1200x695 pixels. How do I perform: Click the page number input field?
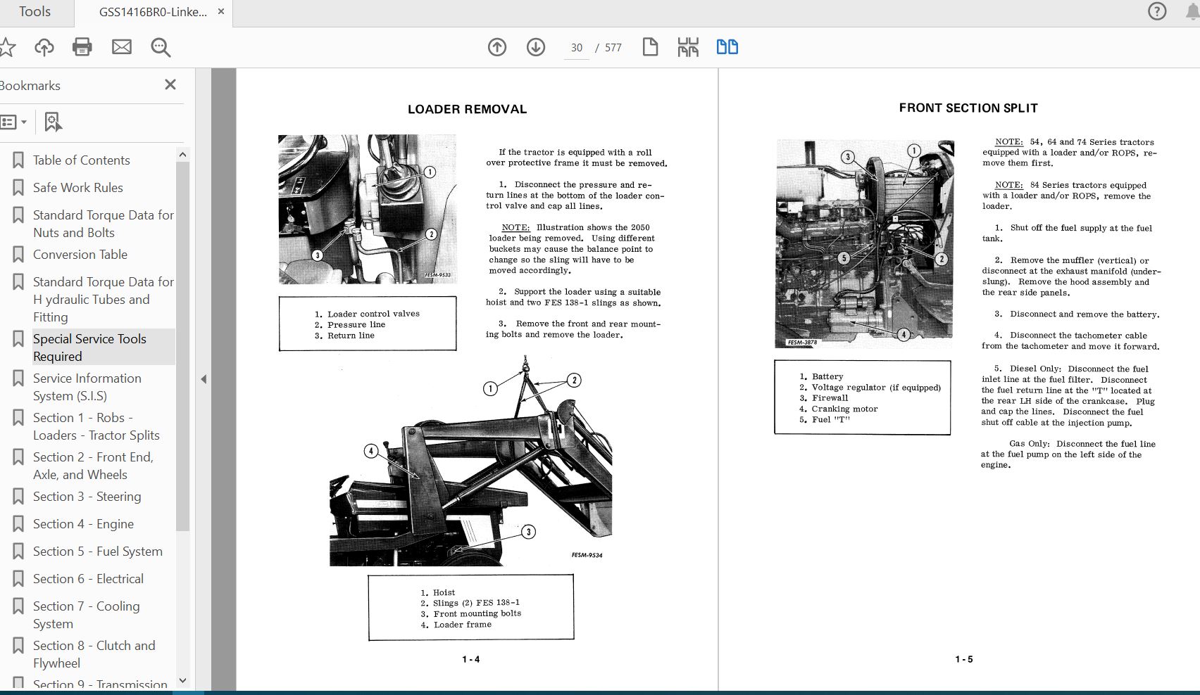pyautogui.click(x=577, y=48)
